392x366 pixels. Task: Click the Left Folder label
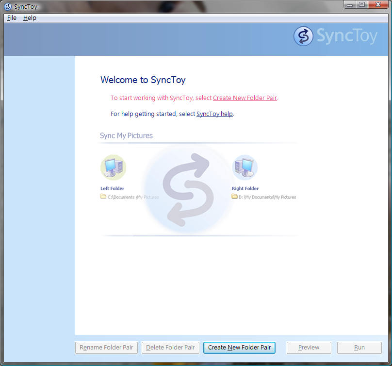pos(112,188)
